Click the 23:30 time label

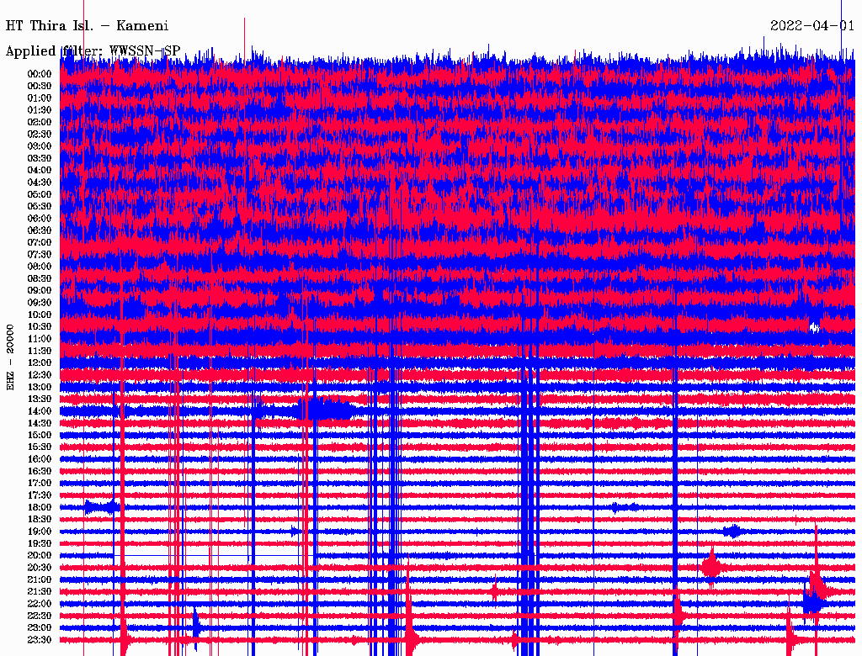pyautogui.click(x=39, y=640)
